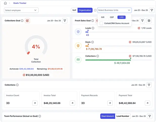156x122 pixels.
Task: Click the Team Performance filter icon
Action: [x=150, y=116]
